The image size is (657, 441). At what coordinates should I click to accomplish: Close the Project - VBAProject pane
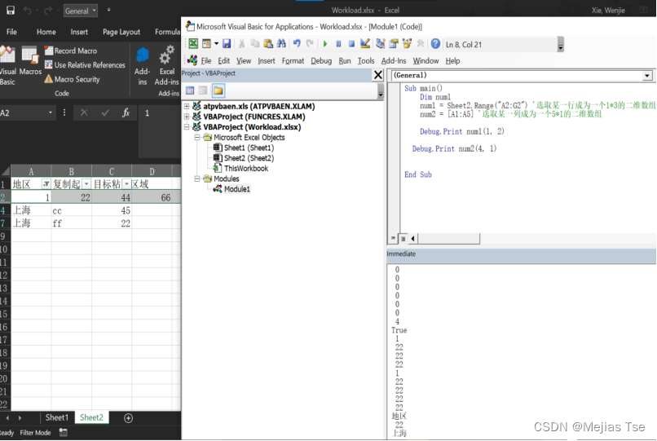tap(378, 75)
